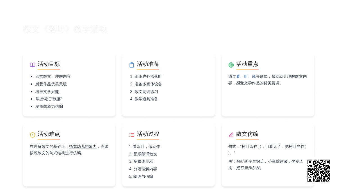Select the 活动重点 heading
This screenshot has width=337, height=189.
(247, 64)
